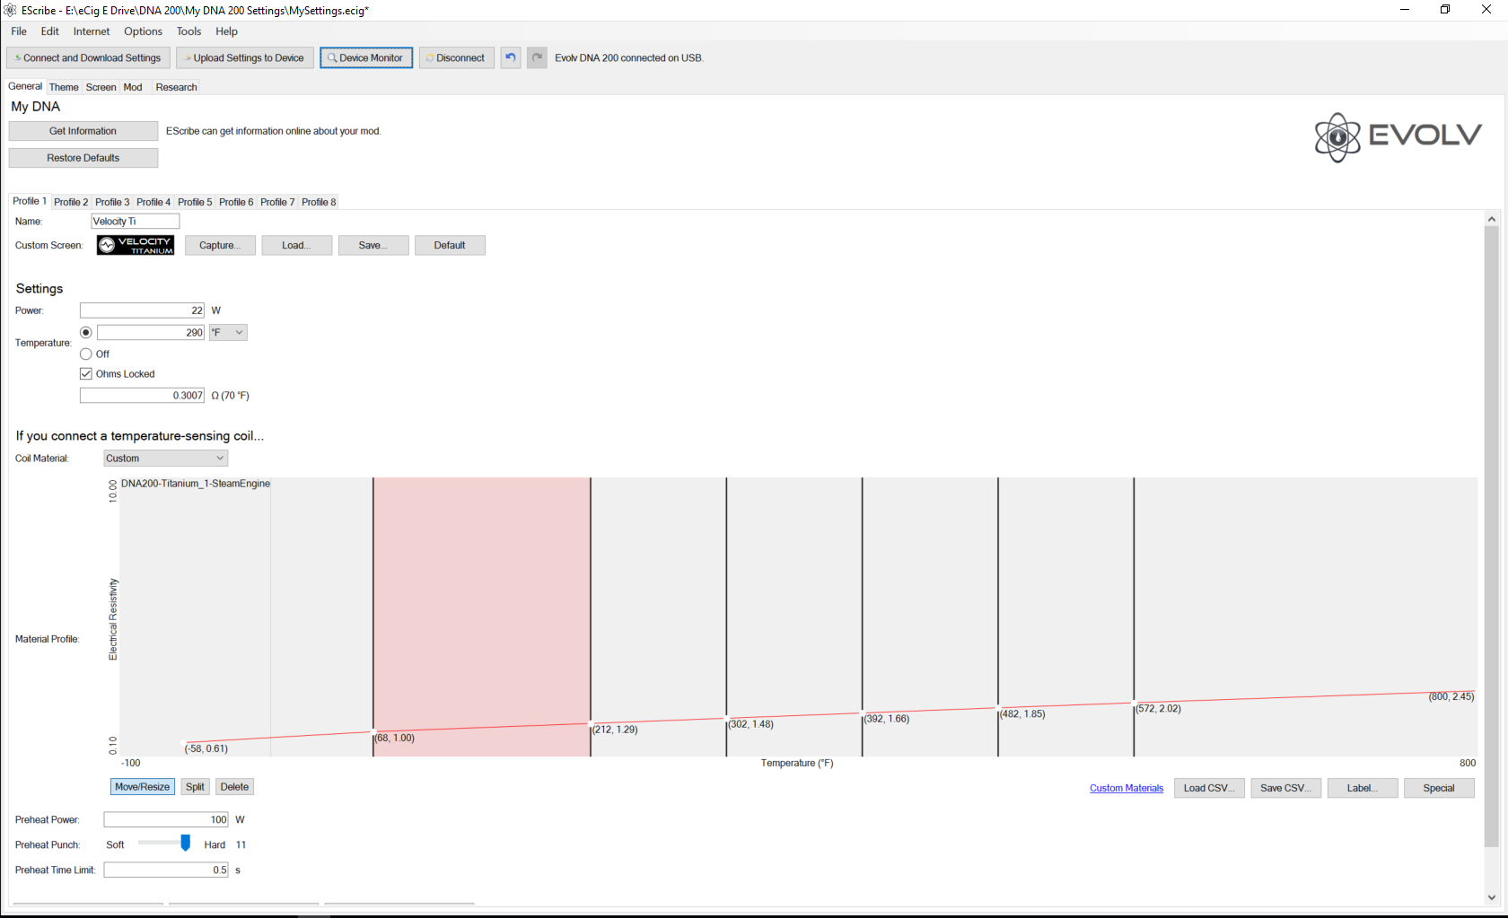Screen dimensions: 1508x918
Task: Select the temperature value radio button
Action: (x=86, y=332)
